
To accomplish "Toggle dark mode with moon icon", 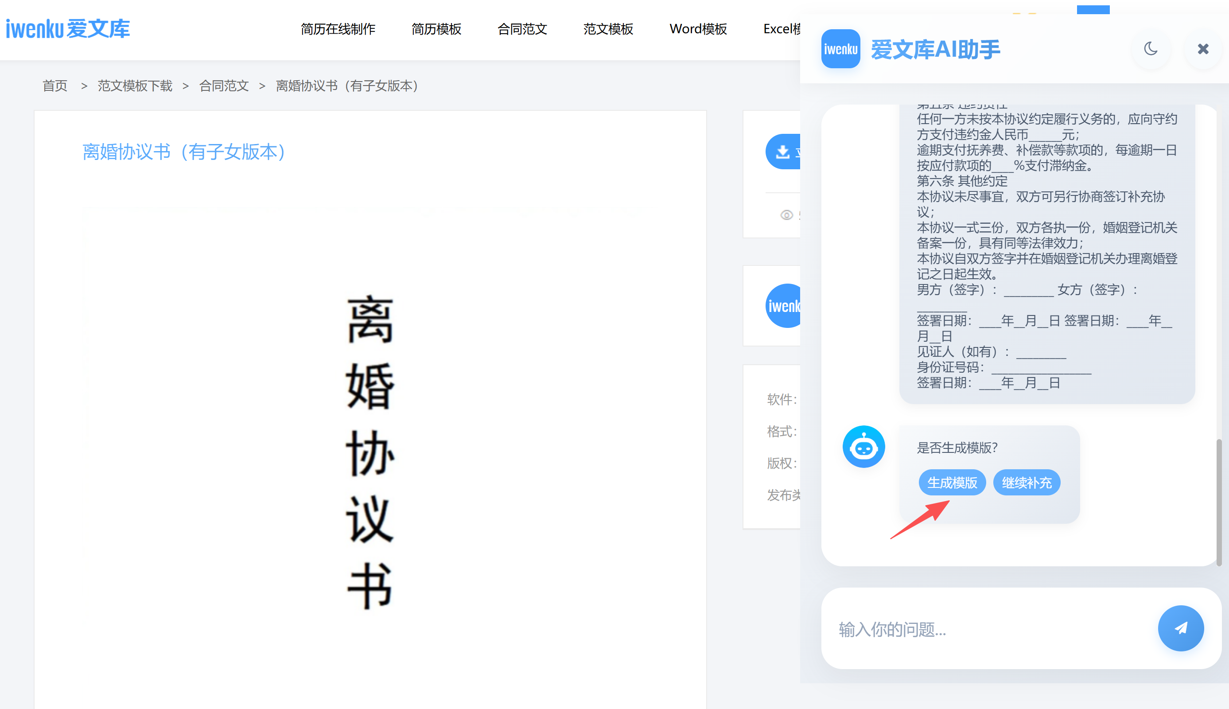I will pos(1151,49).
